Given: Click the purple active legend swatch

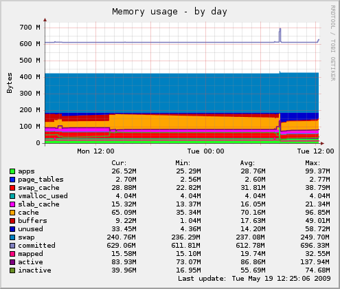Looking at the screenshot, I should (x=12, y=262).
